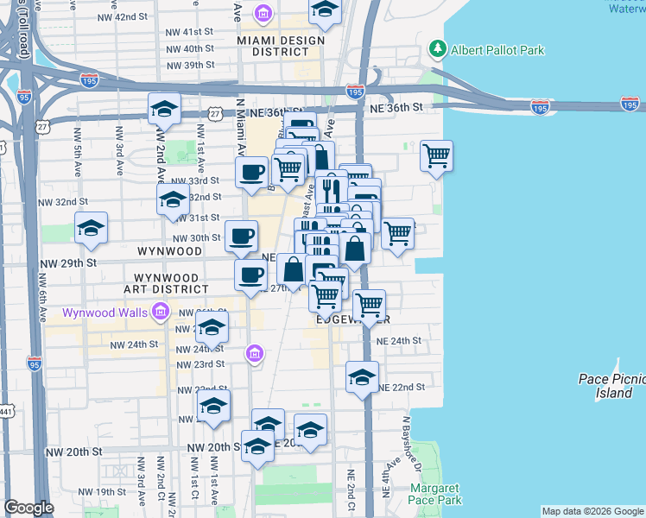Click the Google logo
Screen dimensions: 646x518
pos(28,508)
